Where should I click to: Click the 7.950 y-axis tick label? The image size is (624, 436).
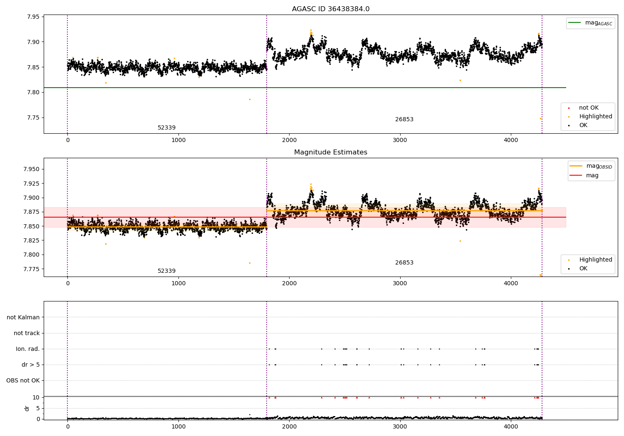[31, 169]
